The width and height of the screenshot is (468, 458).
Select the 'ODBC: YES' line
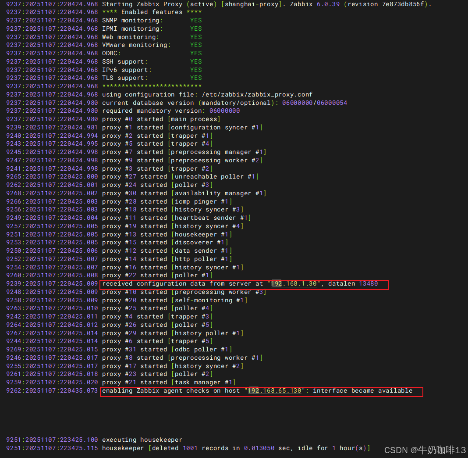click(x=104, y=53)
